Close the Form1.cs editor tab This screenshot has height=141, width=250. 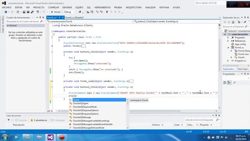tap(63, 17)
